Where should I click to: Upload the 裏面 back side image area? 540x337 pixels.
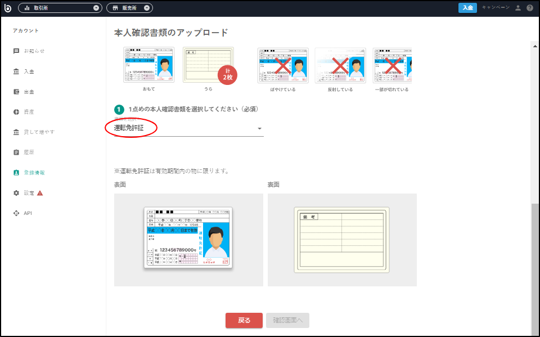click(x=342, y=240)
